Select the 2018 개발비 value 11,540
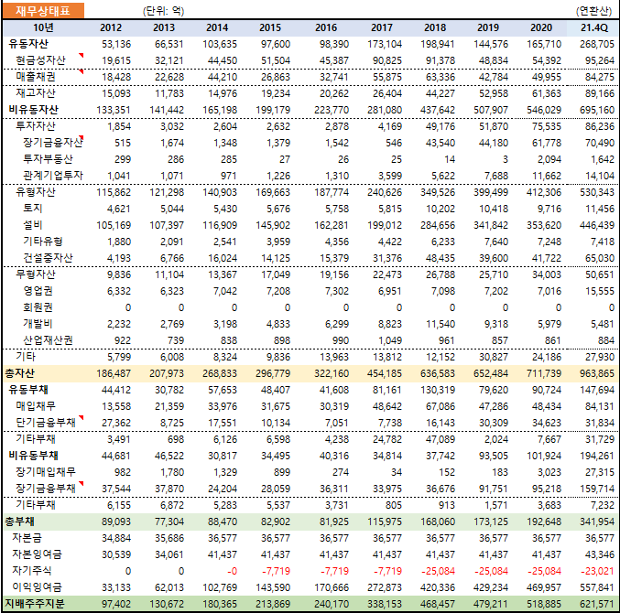 [x=441, y=324]
